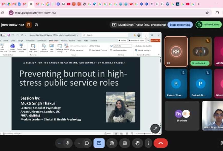Turn on closed captions in Meet
Viewport: 223px width, 151px height.
125,143
